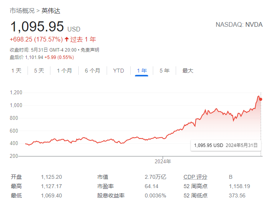Screen dimensions: 275x204
Task: Click the 收盘时间 5月31日 timestamp text
Action: click(43, 50)
